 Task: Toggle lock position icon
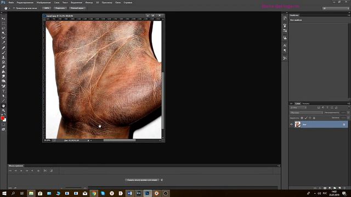click(310, 118)
